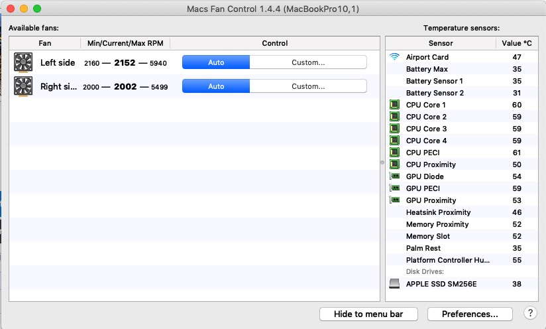Click the Airport Card temperature value 47
The width and height of the screenshot is (546, 329).
(517, 57)
